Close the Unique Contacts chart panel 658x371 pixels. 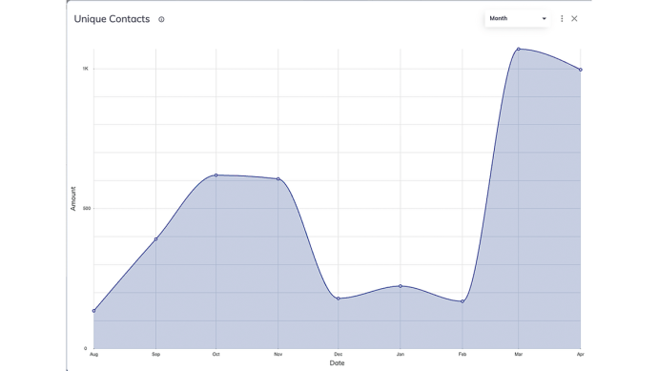click(574, 18)
